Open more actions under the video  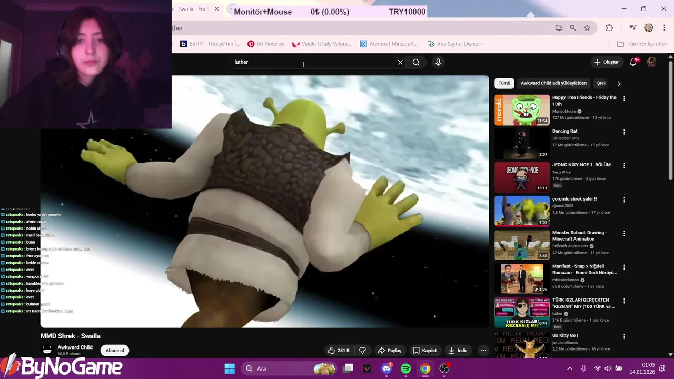(x=483, y=351)
